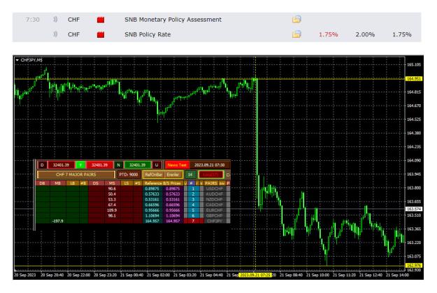Image resolution: width=437 pixels, height=293 pixels.
Task: Click the N button in panel
Action: pos(118,165)
